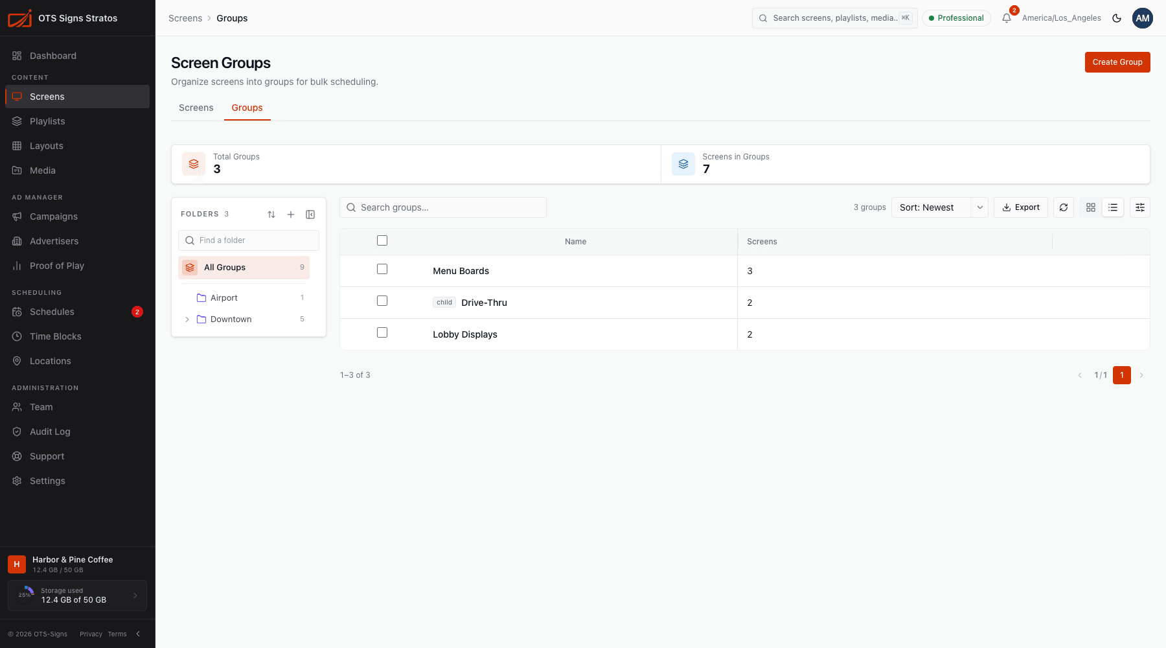Switch to the Screens tab

pyautogui.click(x=196, y=108)
